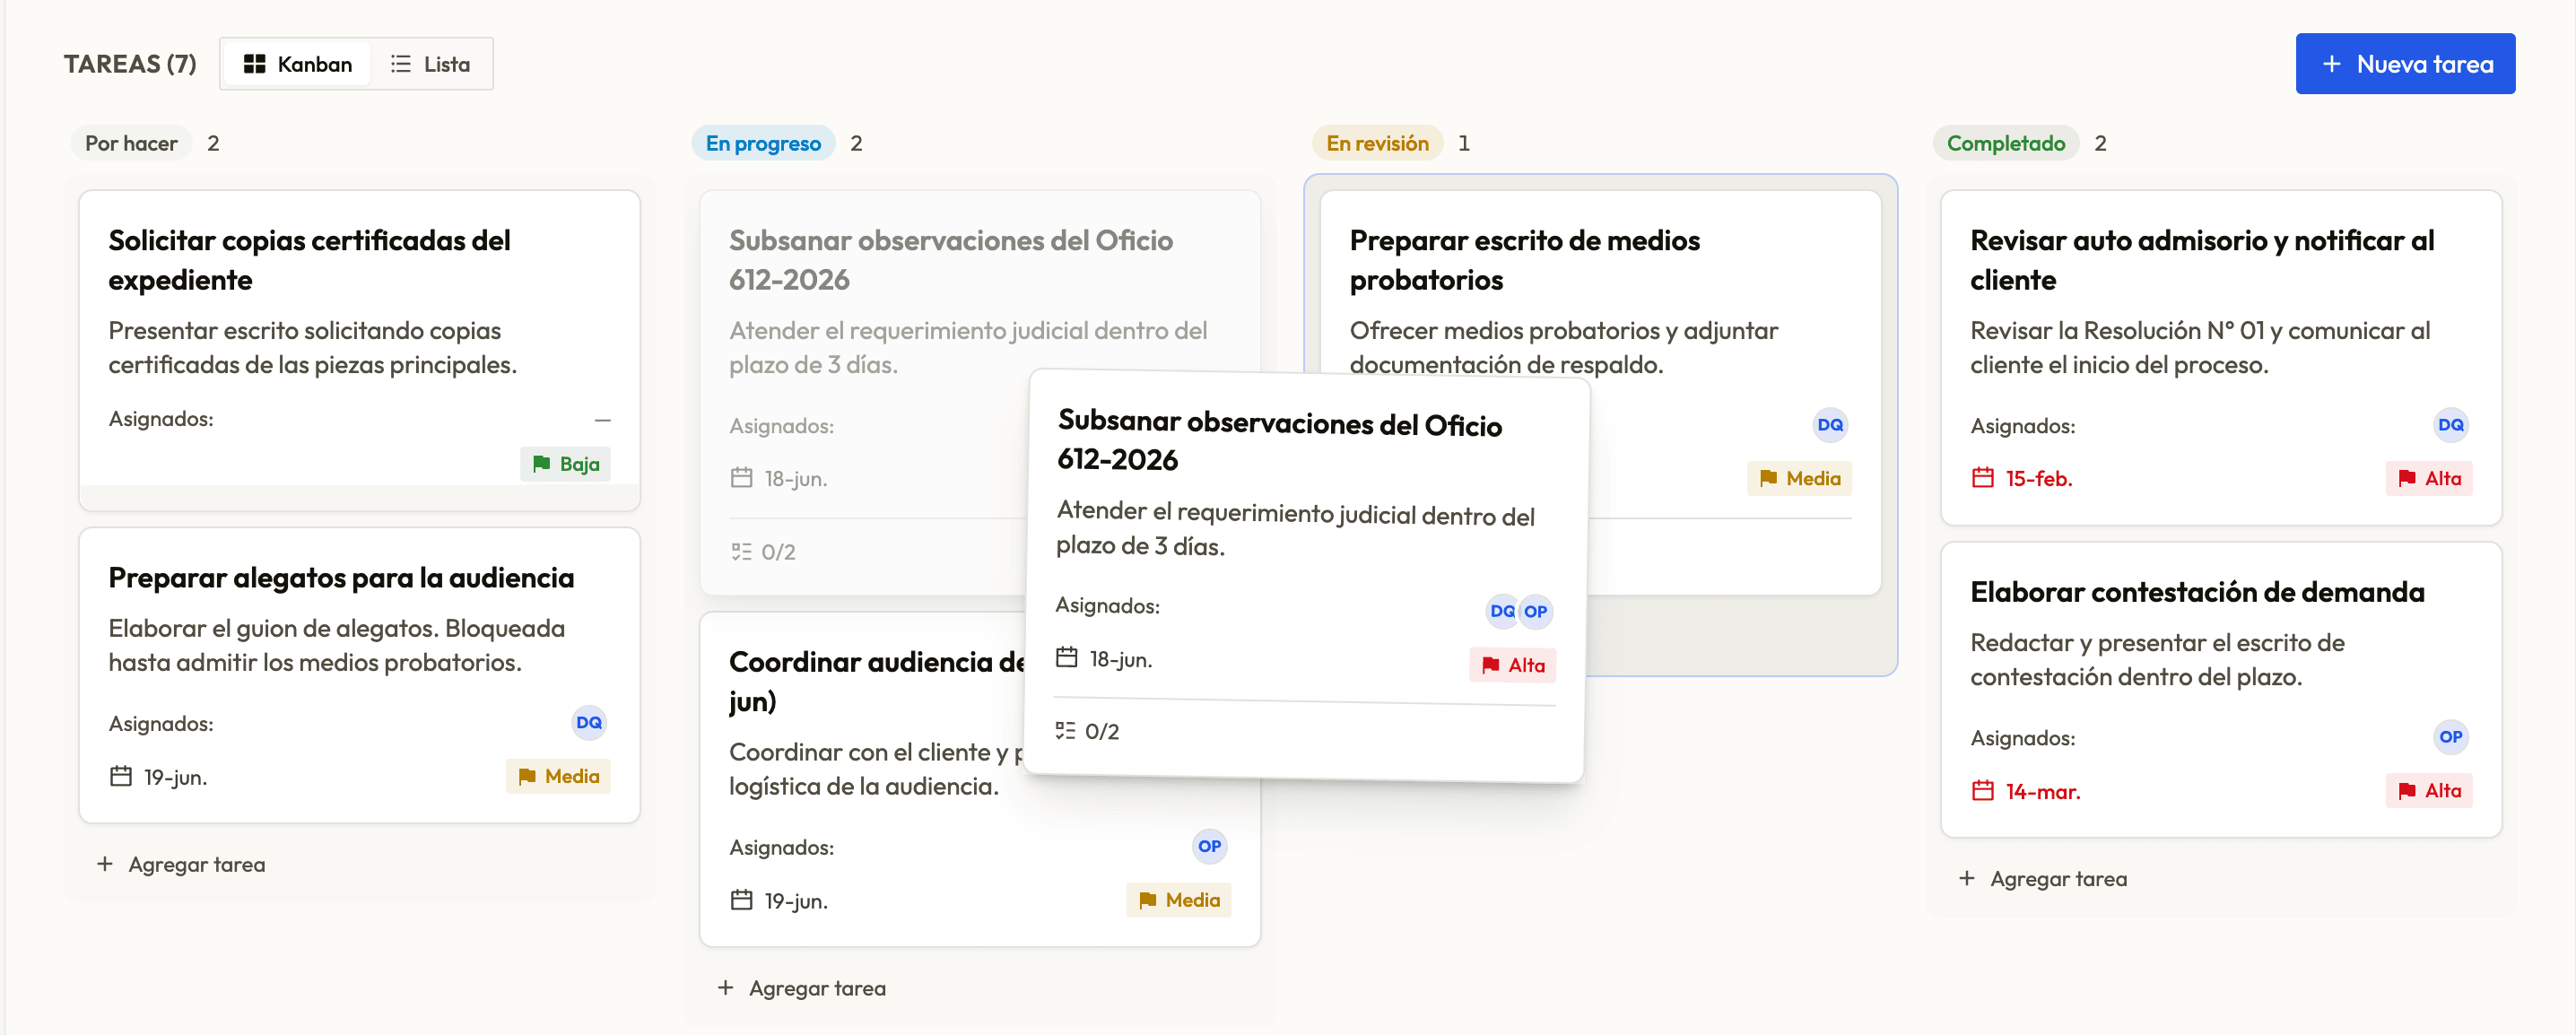Add task in Por hacer column

pos(182,864)
